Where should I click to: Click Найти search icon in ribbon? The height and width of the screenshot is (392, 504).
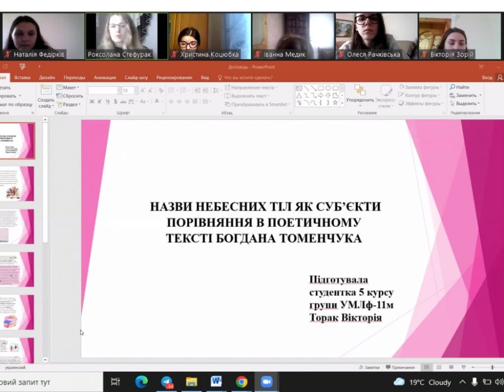(459, 87)
